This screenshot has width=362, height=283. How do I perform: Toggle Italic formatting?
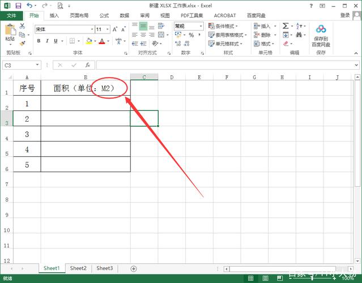(x=47, y=41)
